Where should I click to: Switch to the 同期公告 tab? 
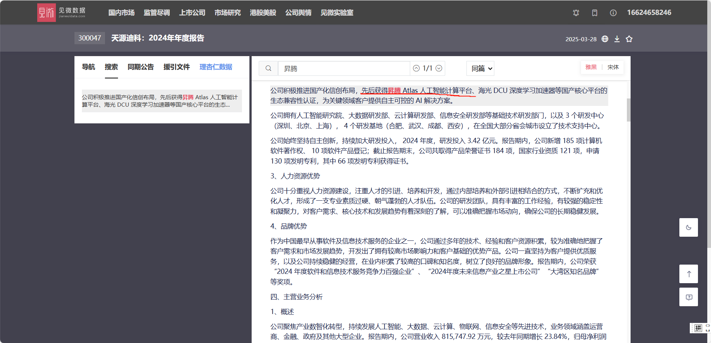[141, 67]
